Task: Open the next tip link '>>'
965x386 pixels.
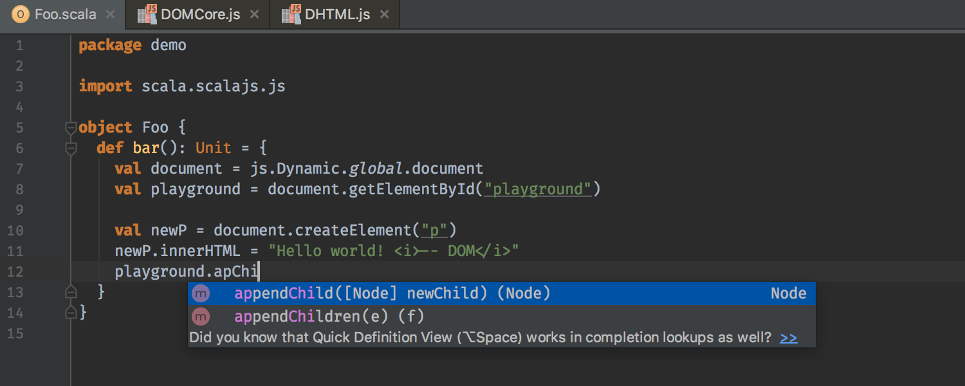Action: pos(789,338)
